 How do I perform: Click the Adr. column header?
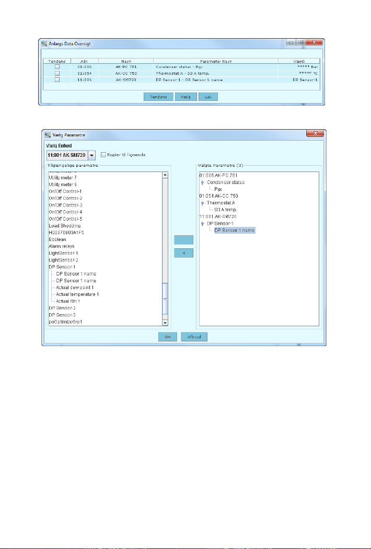coord(84,61)
